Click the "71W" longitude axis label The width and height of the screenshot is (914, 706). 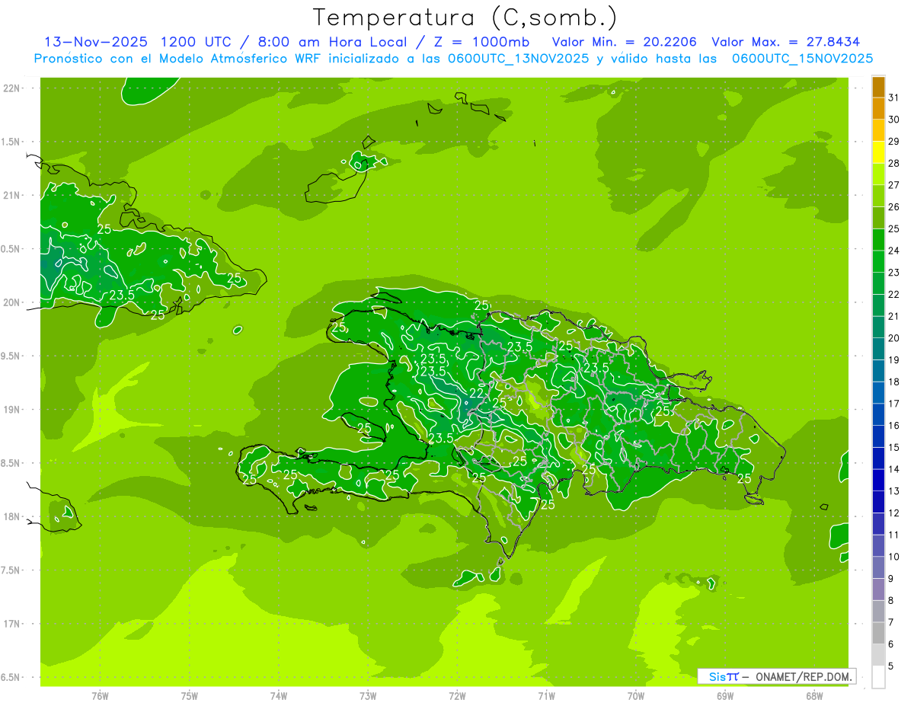tap(546, 696)
